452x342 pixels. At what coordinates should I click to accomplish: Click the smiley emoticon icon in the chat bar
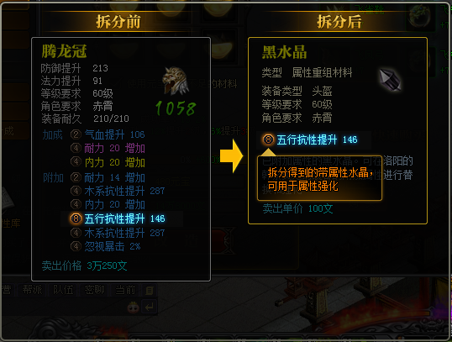(x=133, y=308)
